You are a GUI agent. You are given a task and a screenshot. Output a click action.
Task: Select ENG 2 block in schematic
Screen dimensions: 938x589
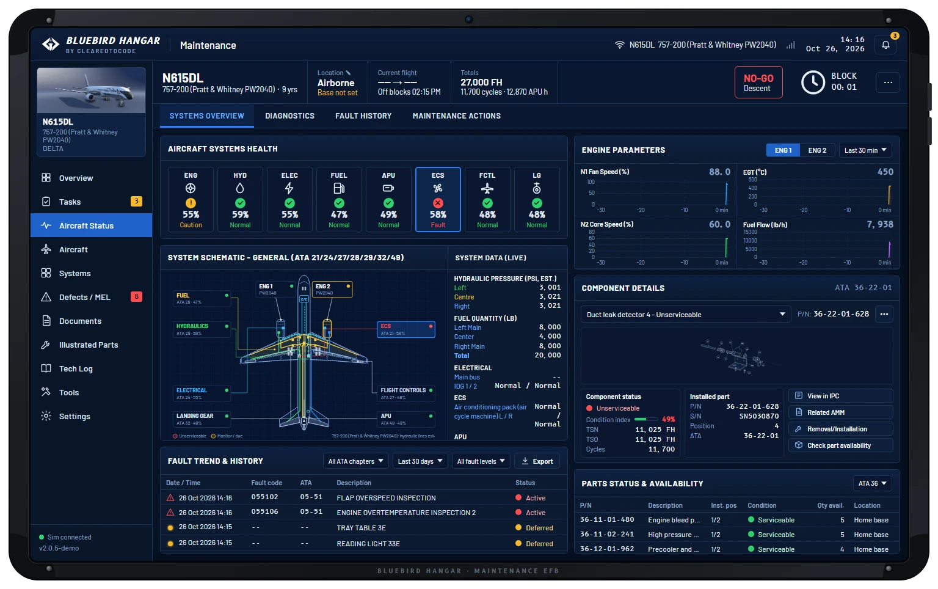click(x=333, y=289)
